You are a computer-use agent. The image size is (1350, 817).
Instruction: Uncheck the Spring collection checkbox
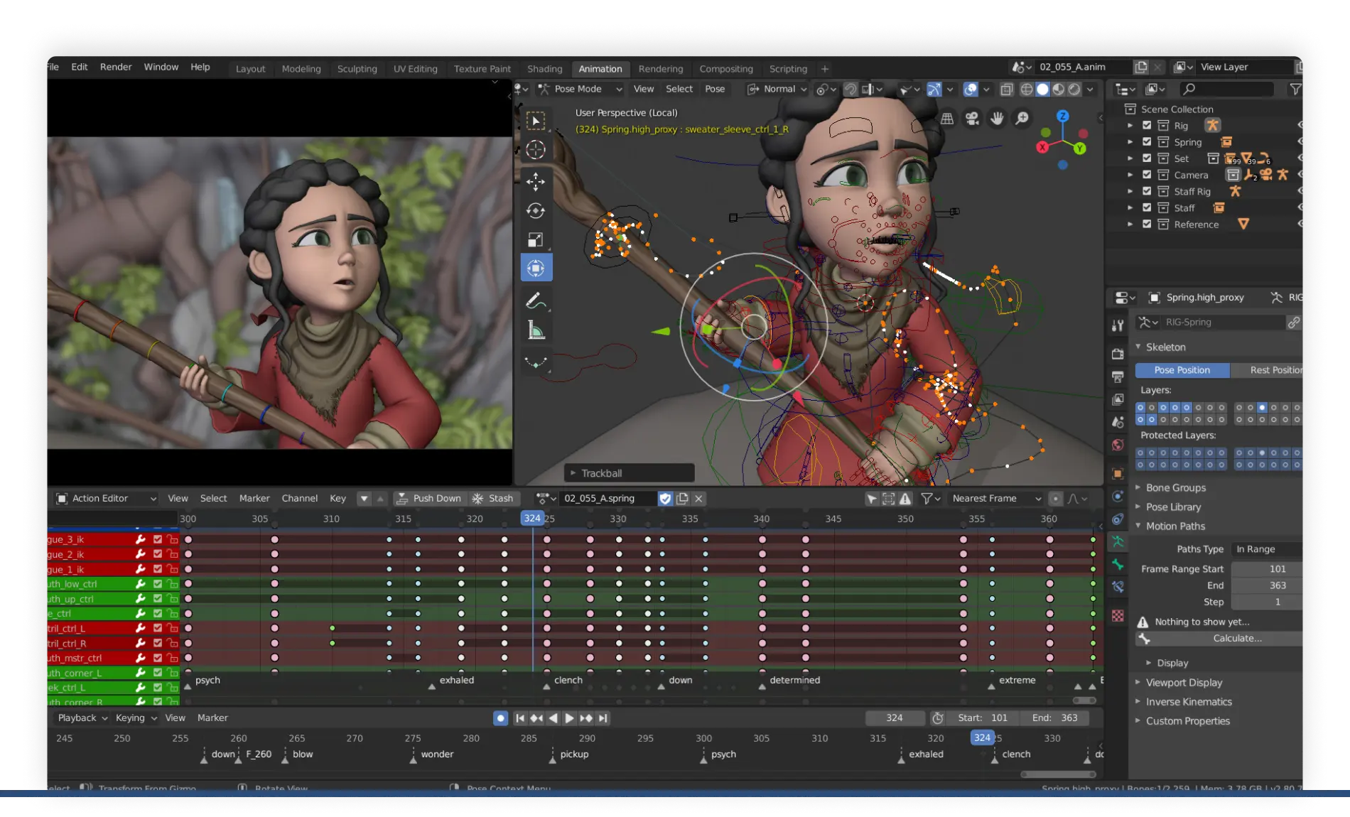(x=1146, y=141)
